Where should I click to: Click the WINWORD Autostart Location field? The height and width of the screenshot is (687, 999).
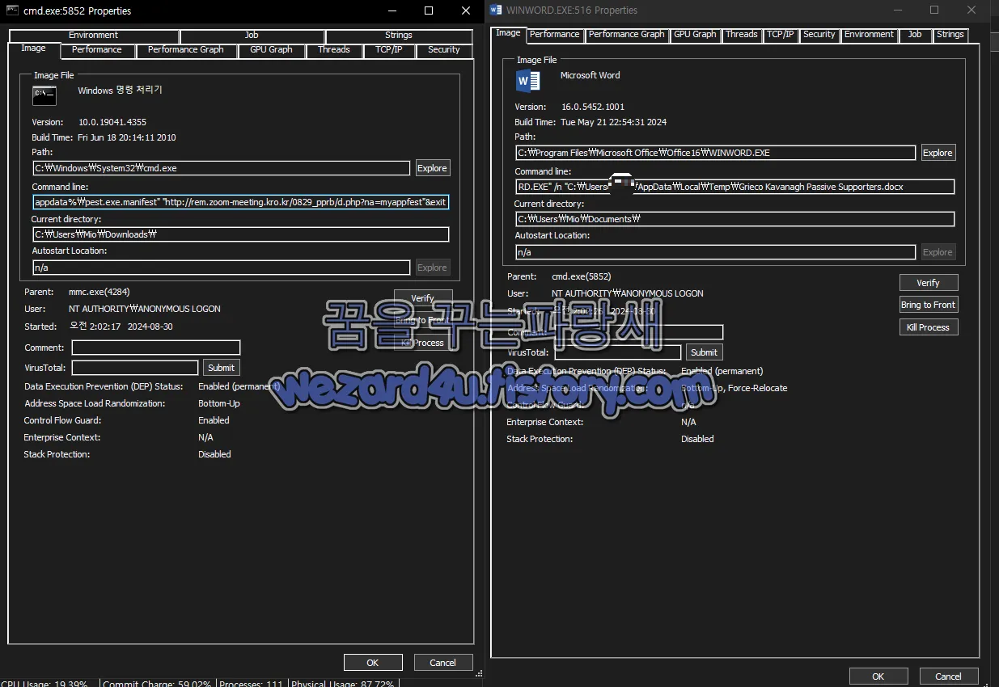pos(716,252)
